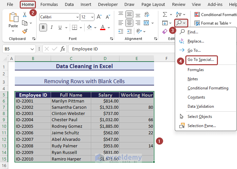This screenshot has width=237, height=169.
Task: Select column D header
Action: coord(105,58)
